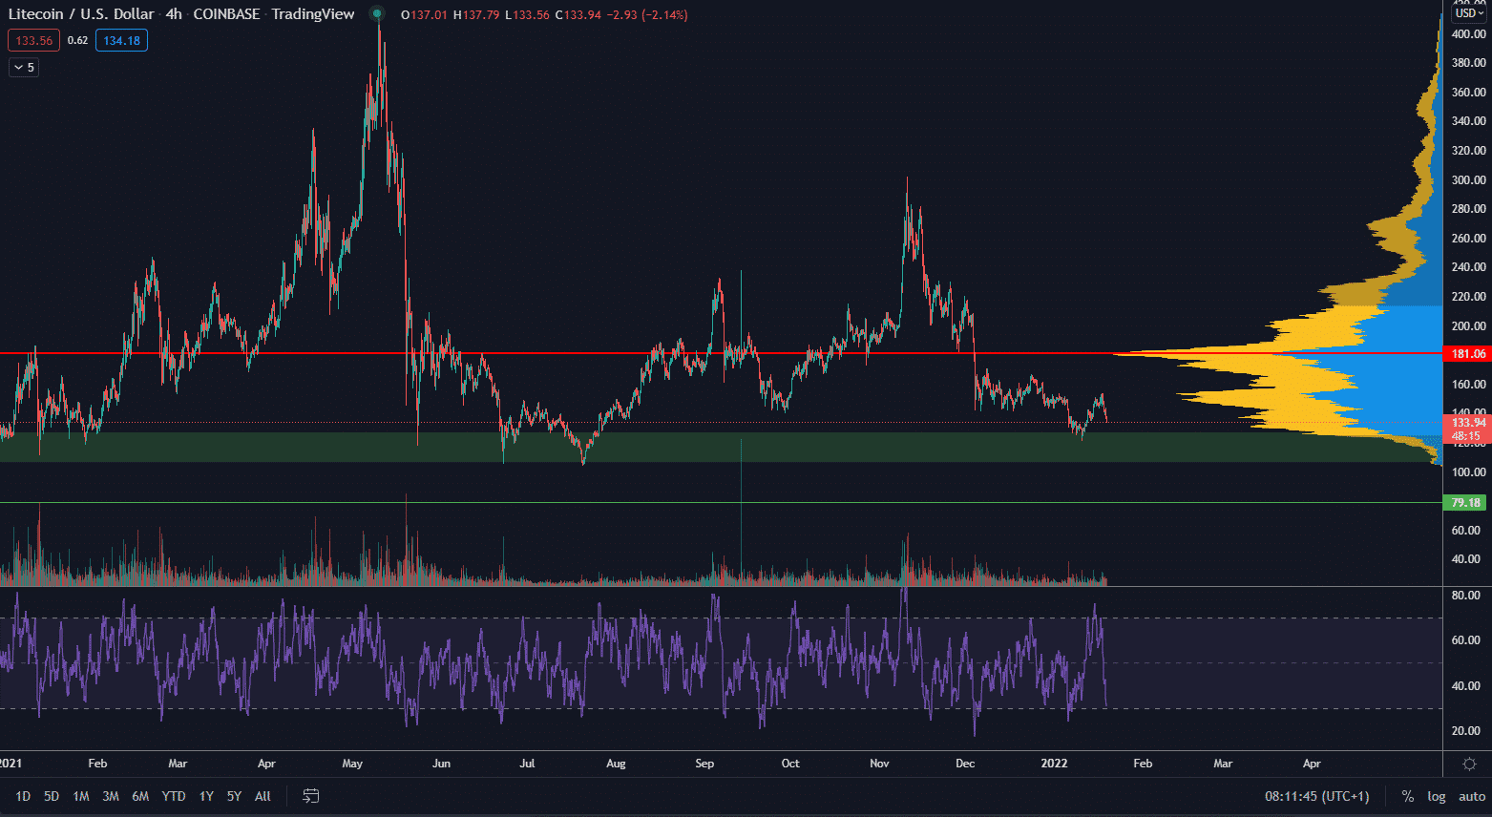
Task: Click the Litecoin / U.S. Dollar symbol title
Action: click(81, 14)
